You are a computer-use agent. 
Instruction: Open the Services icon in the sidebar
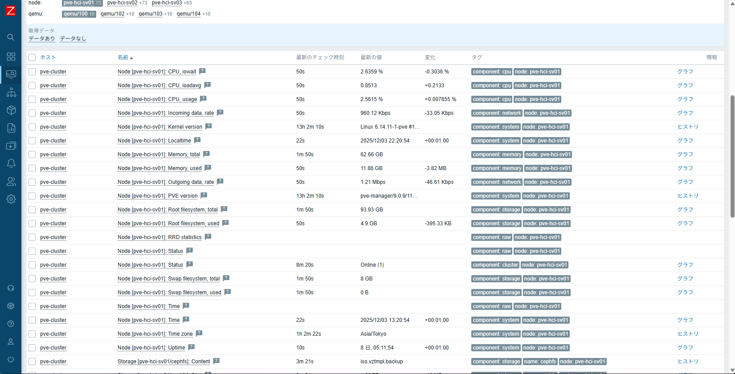click(11, 92)
